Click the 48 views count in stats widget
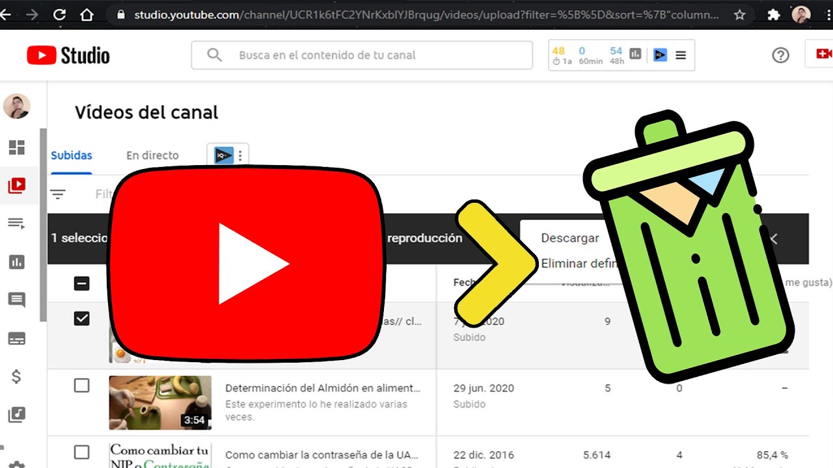833x468 pixels. click(558, 51)
